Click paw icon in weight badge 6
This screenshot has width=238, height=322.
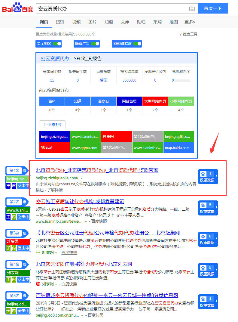(x=203, y=237)
